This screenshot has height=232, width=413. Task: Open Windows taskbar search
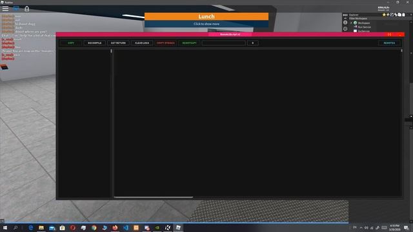[x=15, y=227]
